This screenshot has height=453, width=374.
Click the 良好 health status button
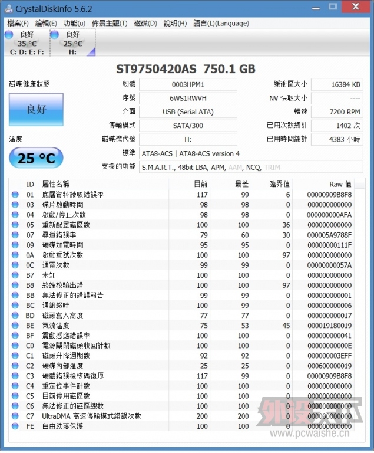click(x=36, y=110)
